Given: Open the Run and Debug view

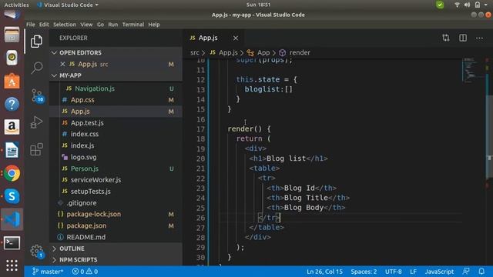Looking at the screenshot, I should (36, 122).
